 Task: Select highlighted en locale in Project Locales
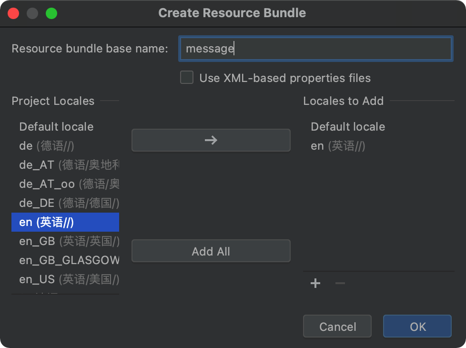pos(65,222)
